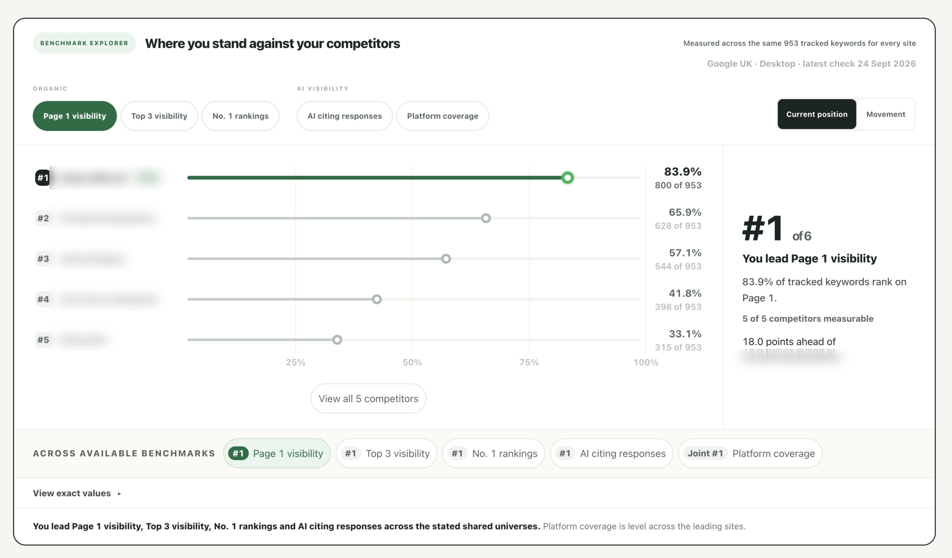The width and height of the screenshot is (952, 558).
Task: Select the Page 1 visibility metric pill
Action: pos(74,116)
